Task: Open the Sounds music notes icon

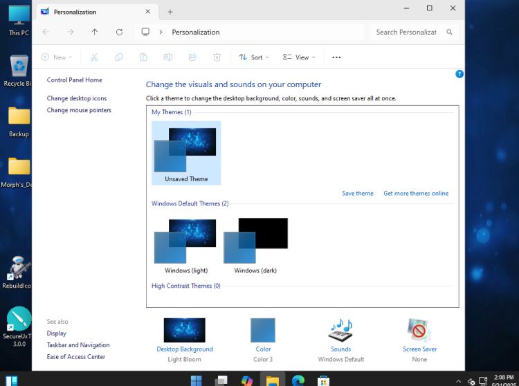Action: pyautogui.click(x=341, y=330)
